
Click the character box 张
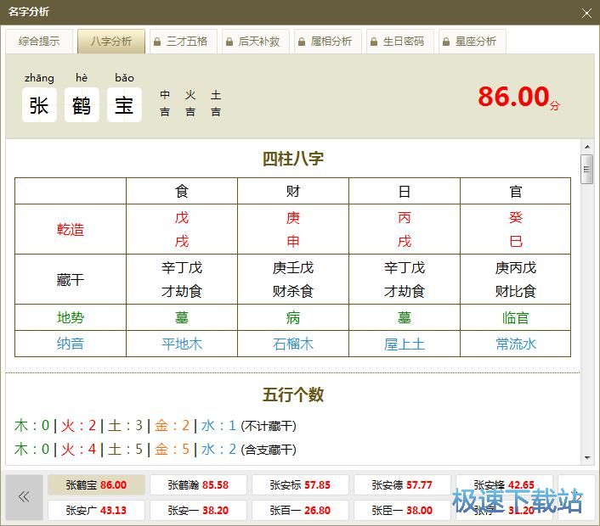[39, 104]
